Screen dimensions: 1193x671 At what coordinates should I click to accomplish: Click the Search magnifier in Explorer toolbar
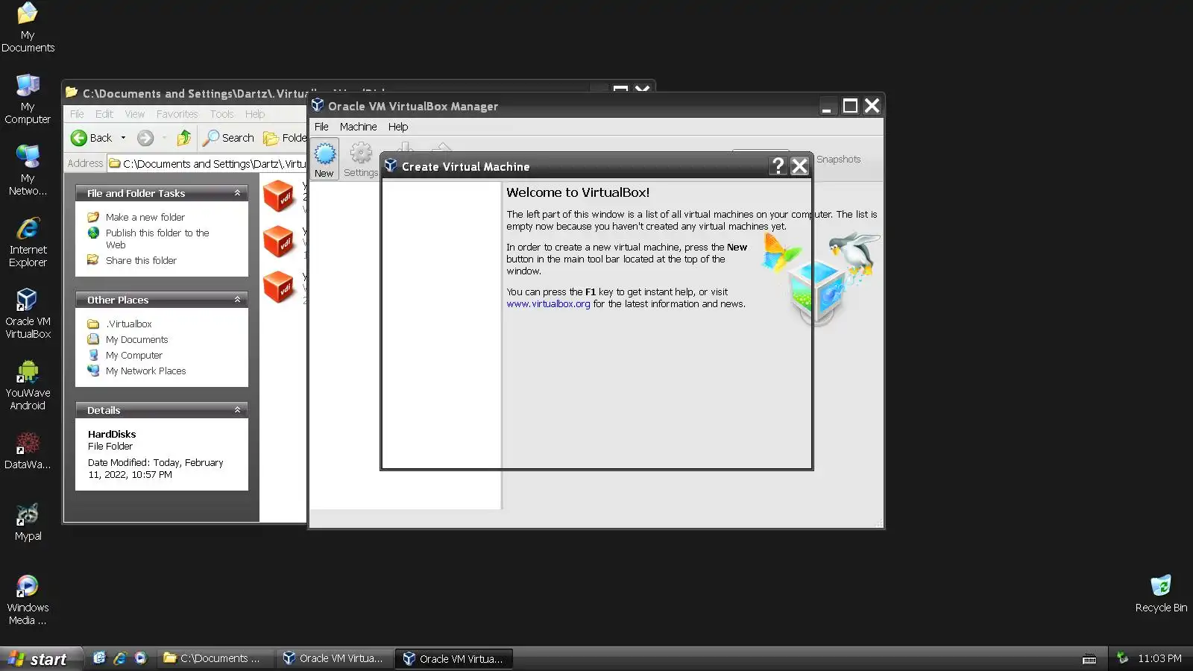click(229, 138)
